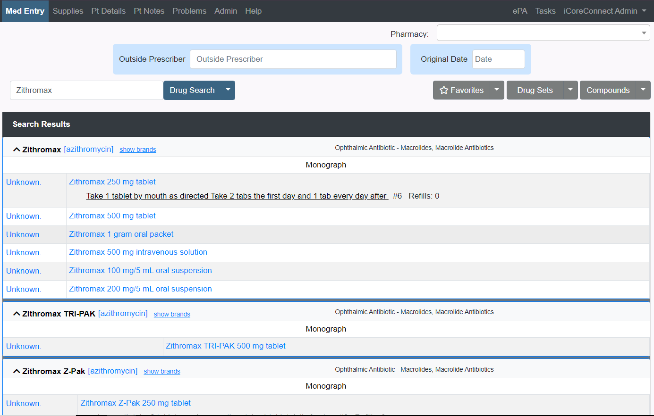Collapse the Zithromax TRI-PAK group chevron
The height and width of the screenshot is (416, 654).
(17, 314)
